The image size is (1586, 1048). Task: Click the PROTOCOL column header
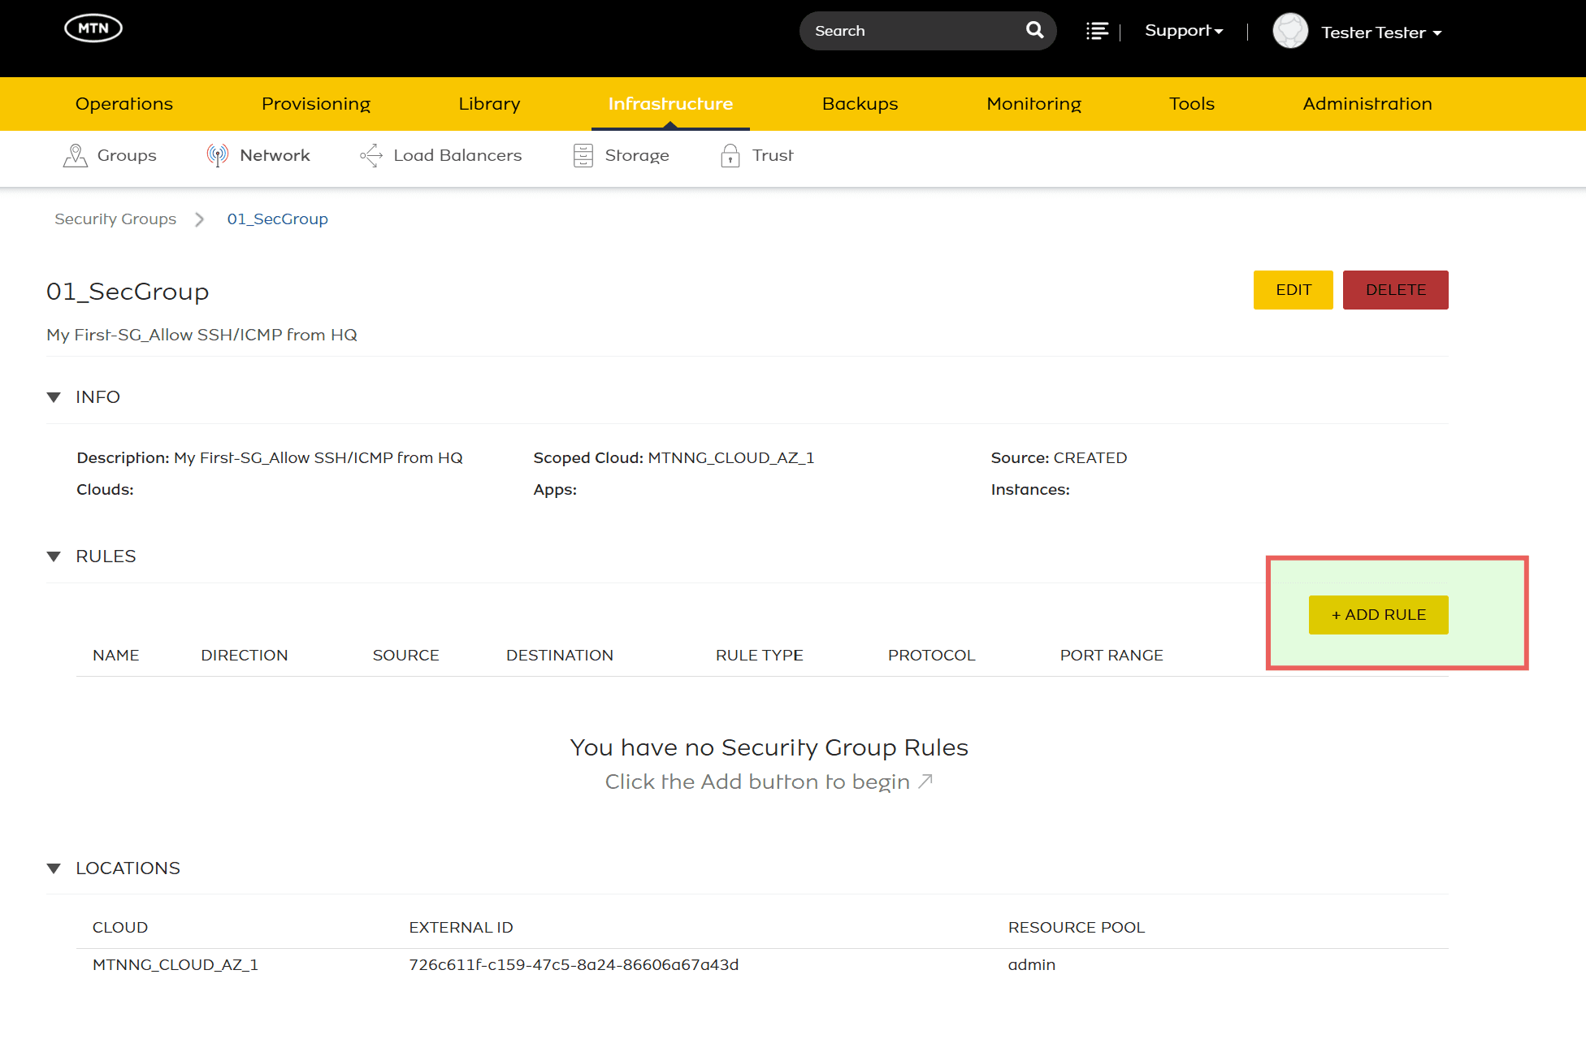pos(931,656)
